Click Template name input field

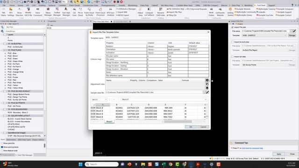pyautogui.click(x=157, y=38)
